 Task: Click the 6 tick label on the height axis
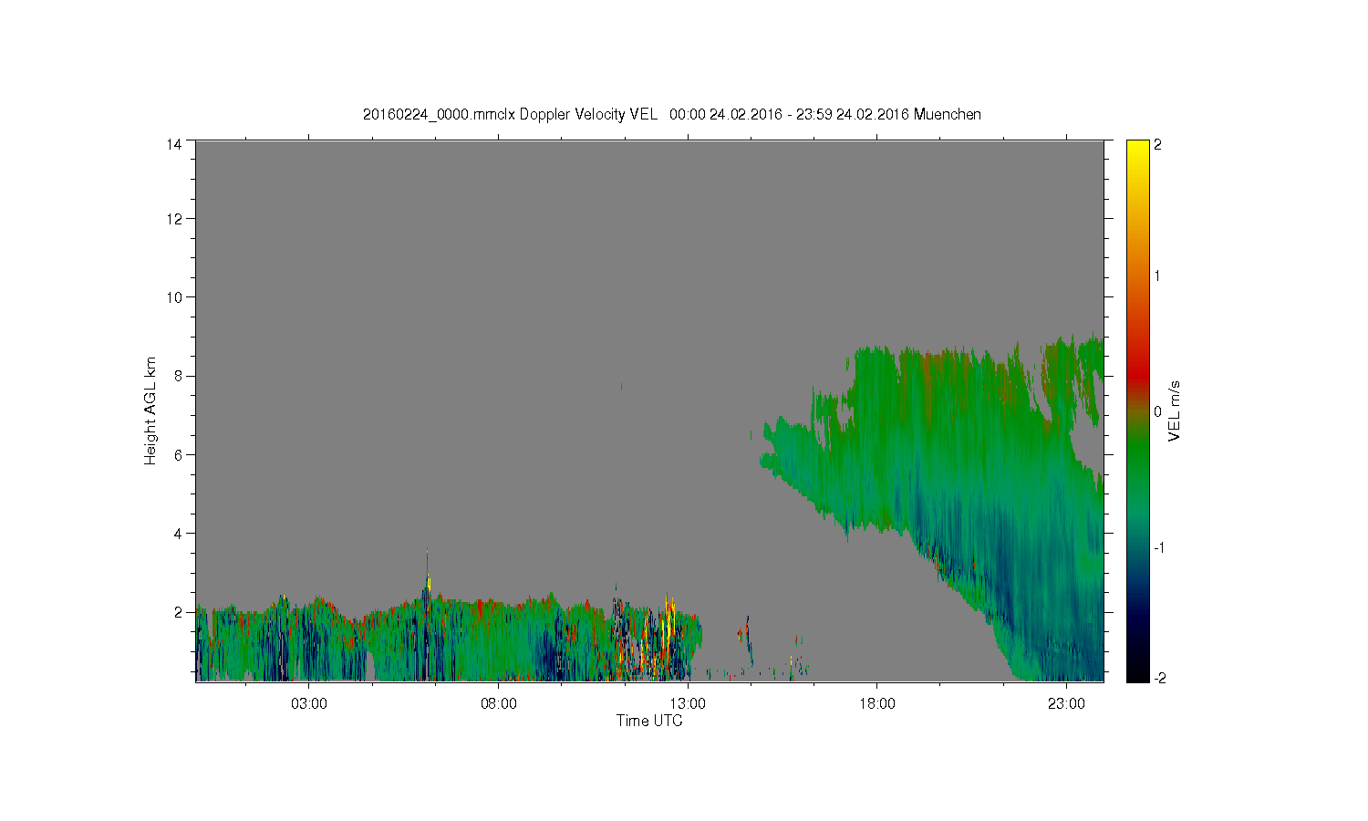[x=178, y=454]
